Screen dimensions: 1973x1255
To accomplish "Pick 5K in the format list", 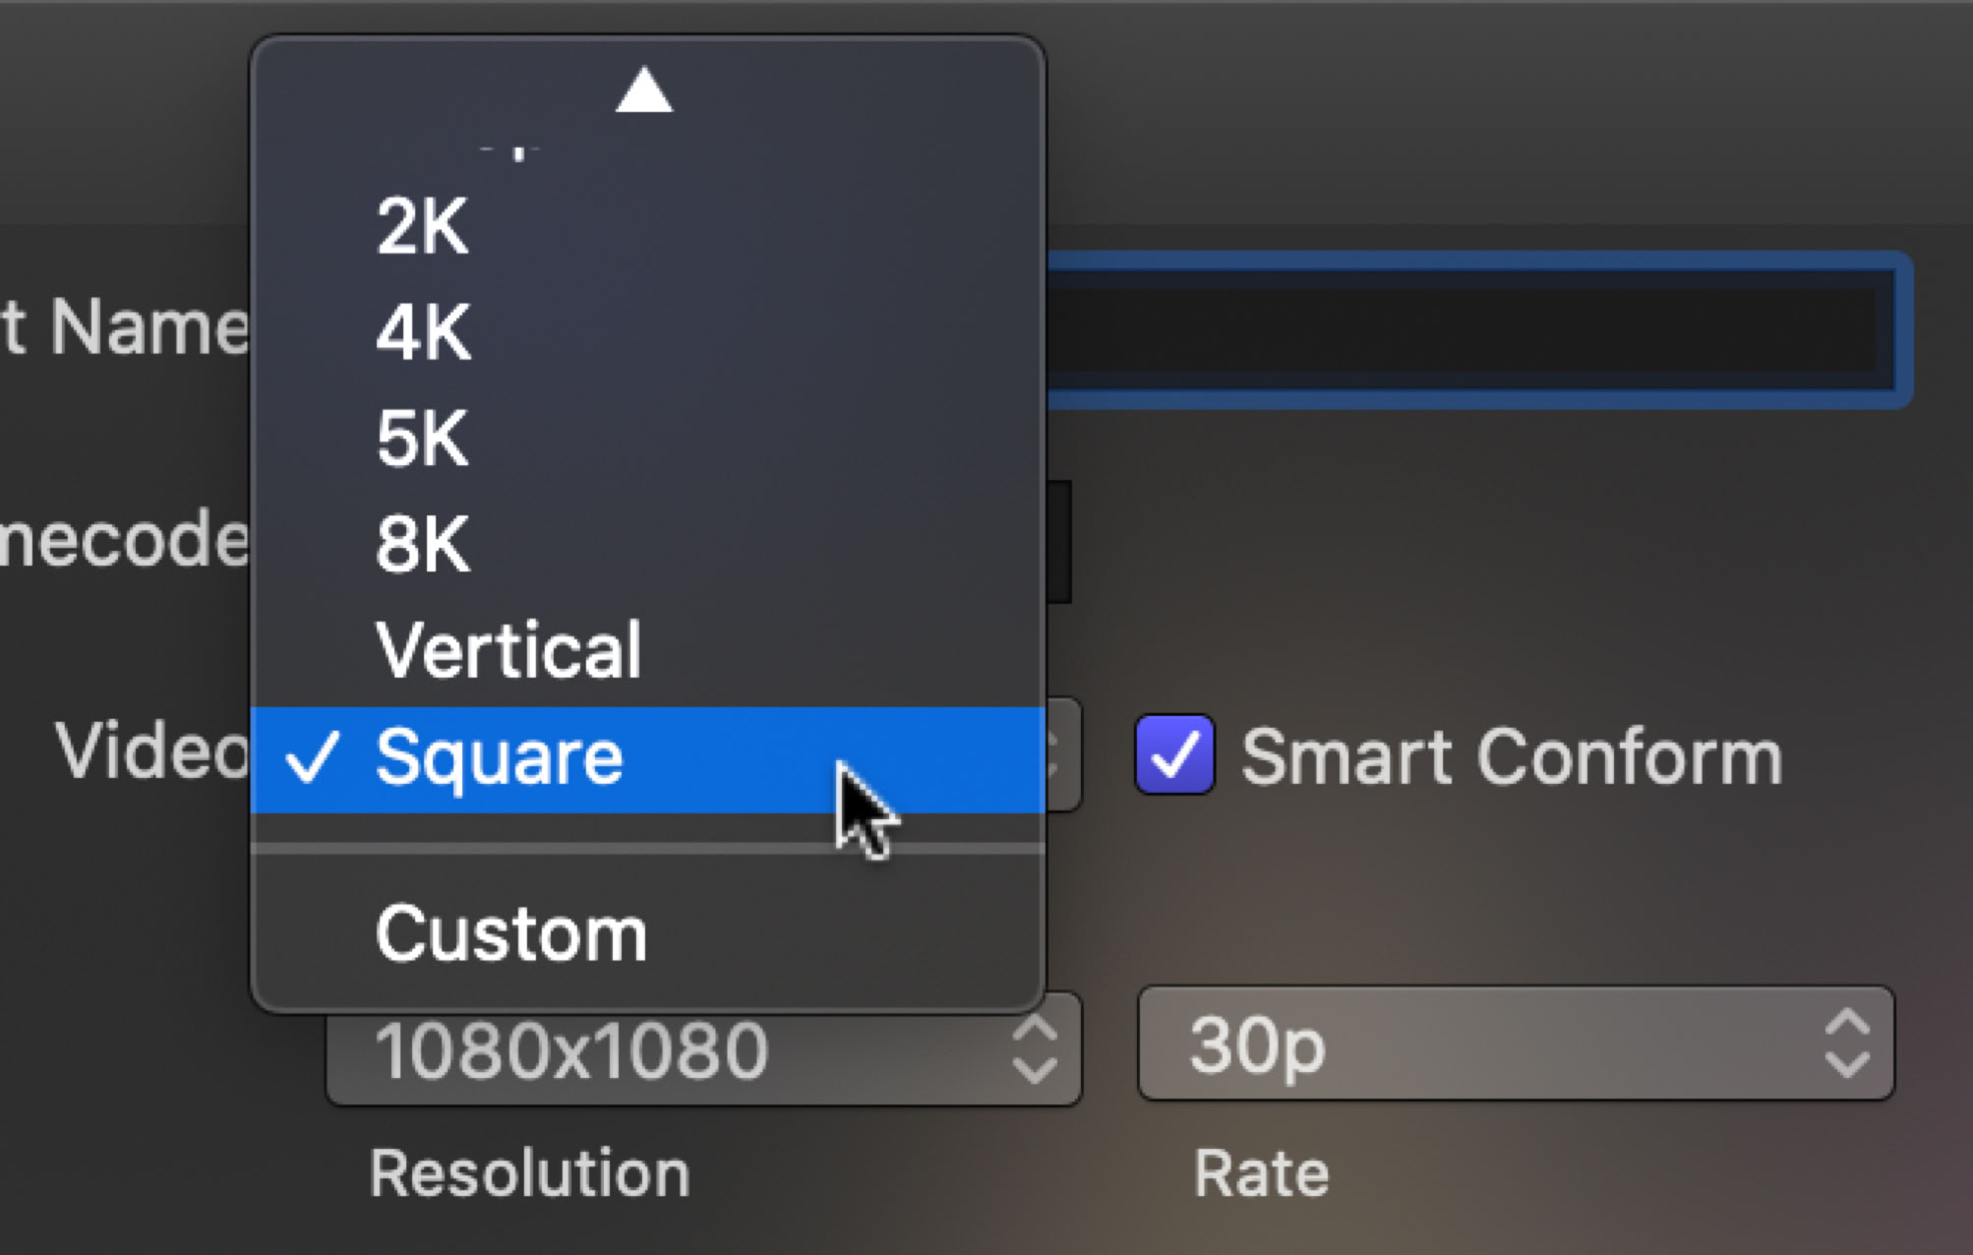I will (423, 439).
